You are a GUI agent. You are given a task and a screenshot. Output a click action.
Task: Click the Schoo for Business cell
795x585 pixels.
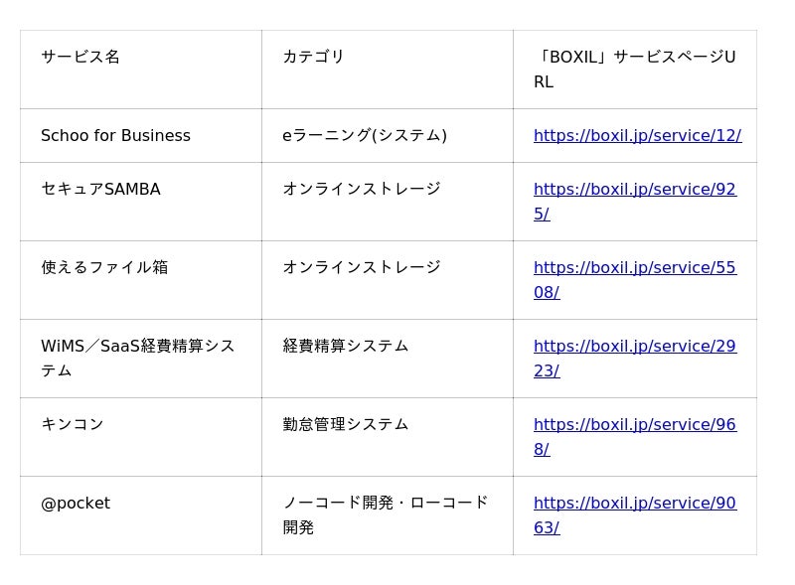pyautogui.click(x=115, y=136)
